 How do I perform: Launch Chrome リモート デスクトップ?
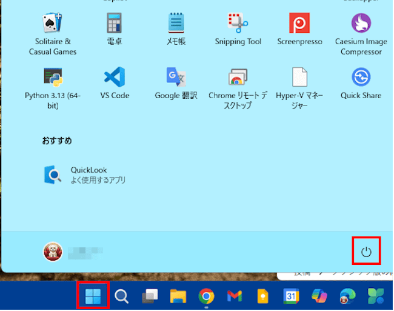[x=238, y=89]
